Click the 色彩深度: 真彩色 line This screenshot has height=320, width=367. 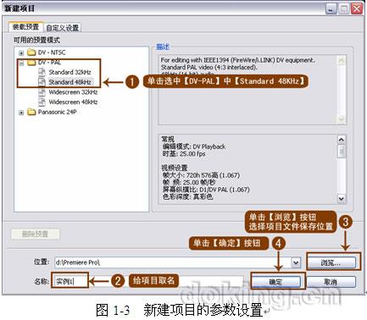pos(187,196)
